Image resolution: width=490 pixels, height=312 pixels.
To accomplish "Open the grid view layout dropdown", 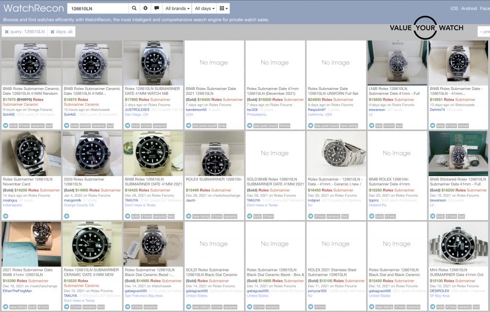I will pyautogui.click(x=223, y=9).
